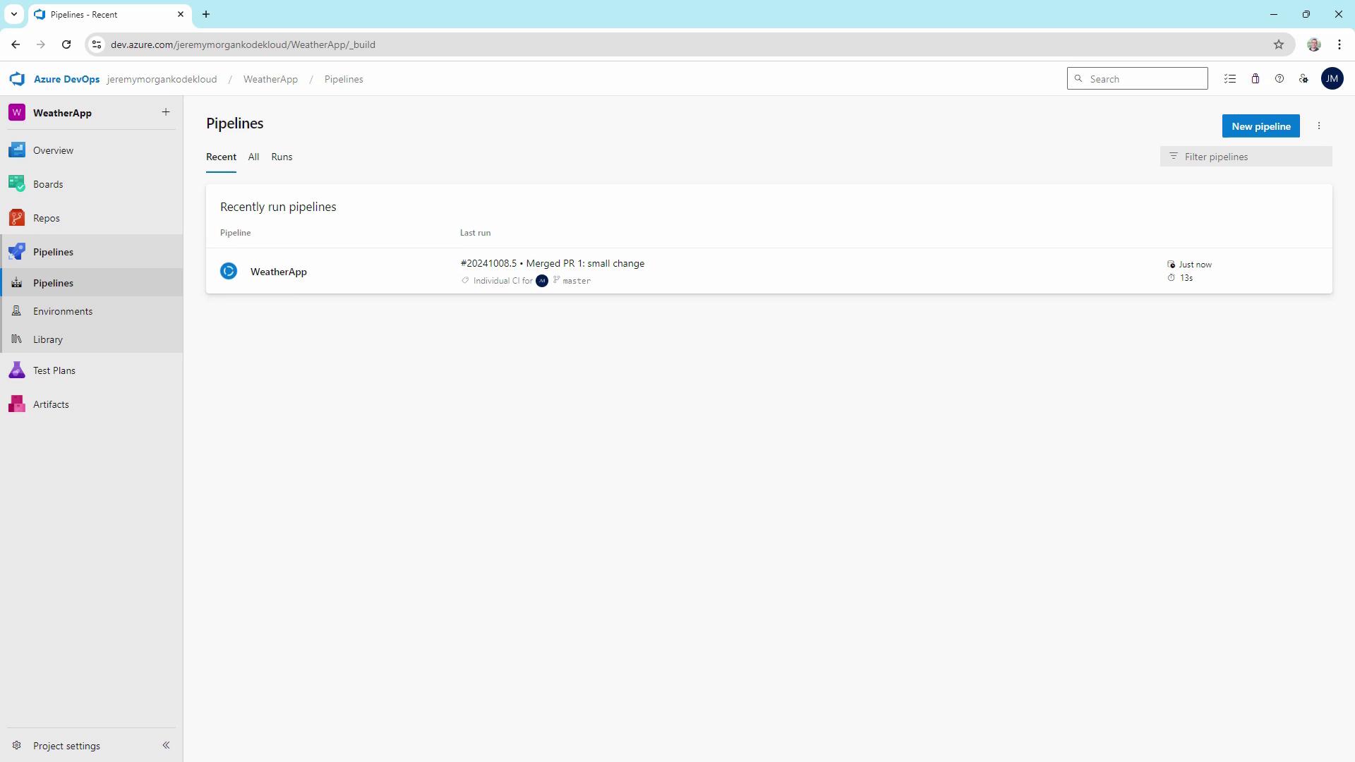
Task: Open the WeatherApp pipeline row
Action: coord(279,272)
